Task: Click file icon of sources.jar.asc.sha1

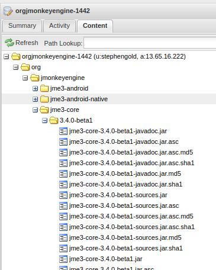Action: (x=63, y=227)
